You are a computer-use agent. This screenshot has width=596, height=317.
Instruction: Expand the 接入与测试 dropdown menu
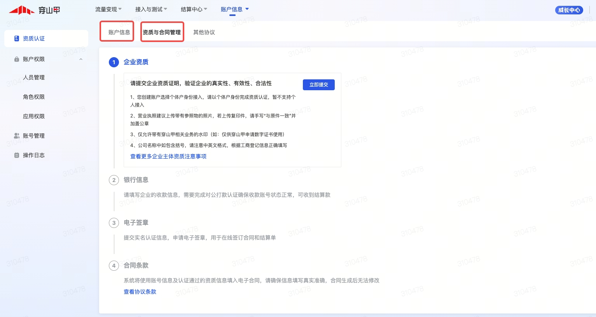click(151, 9)
